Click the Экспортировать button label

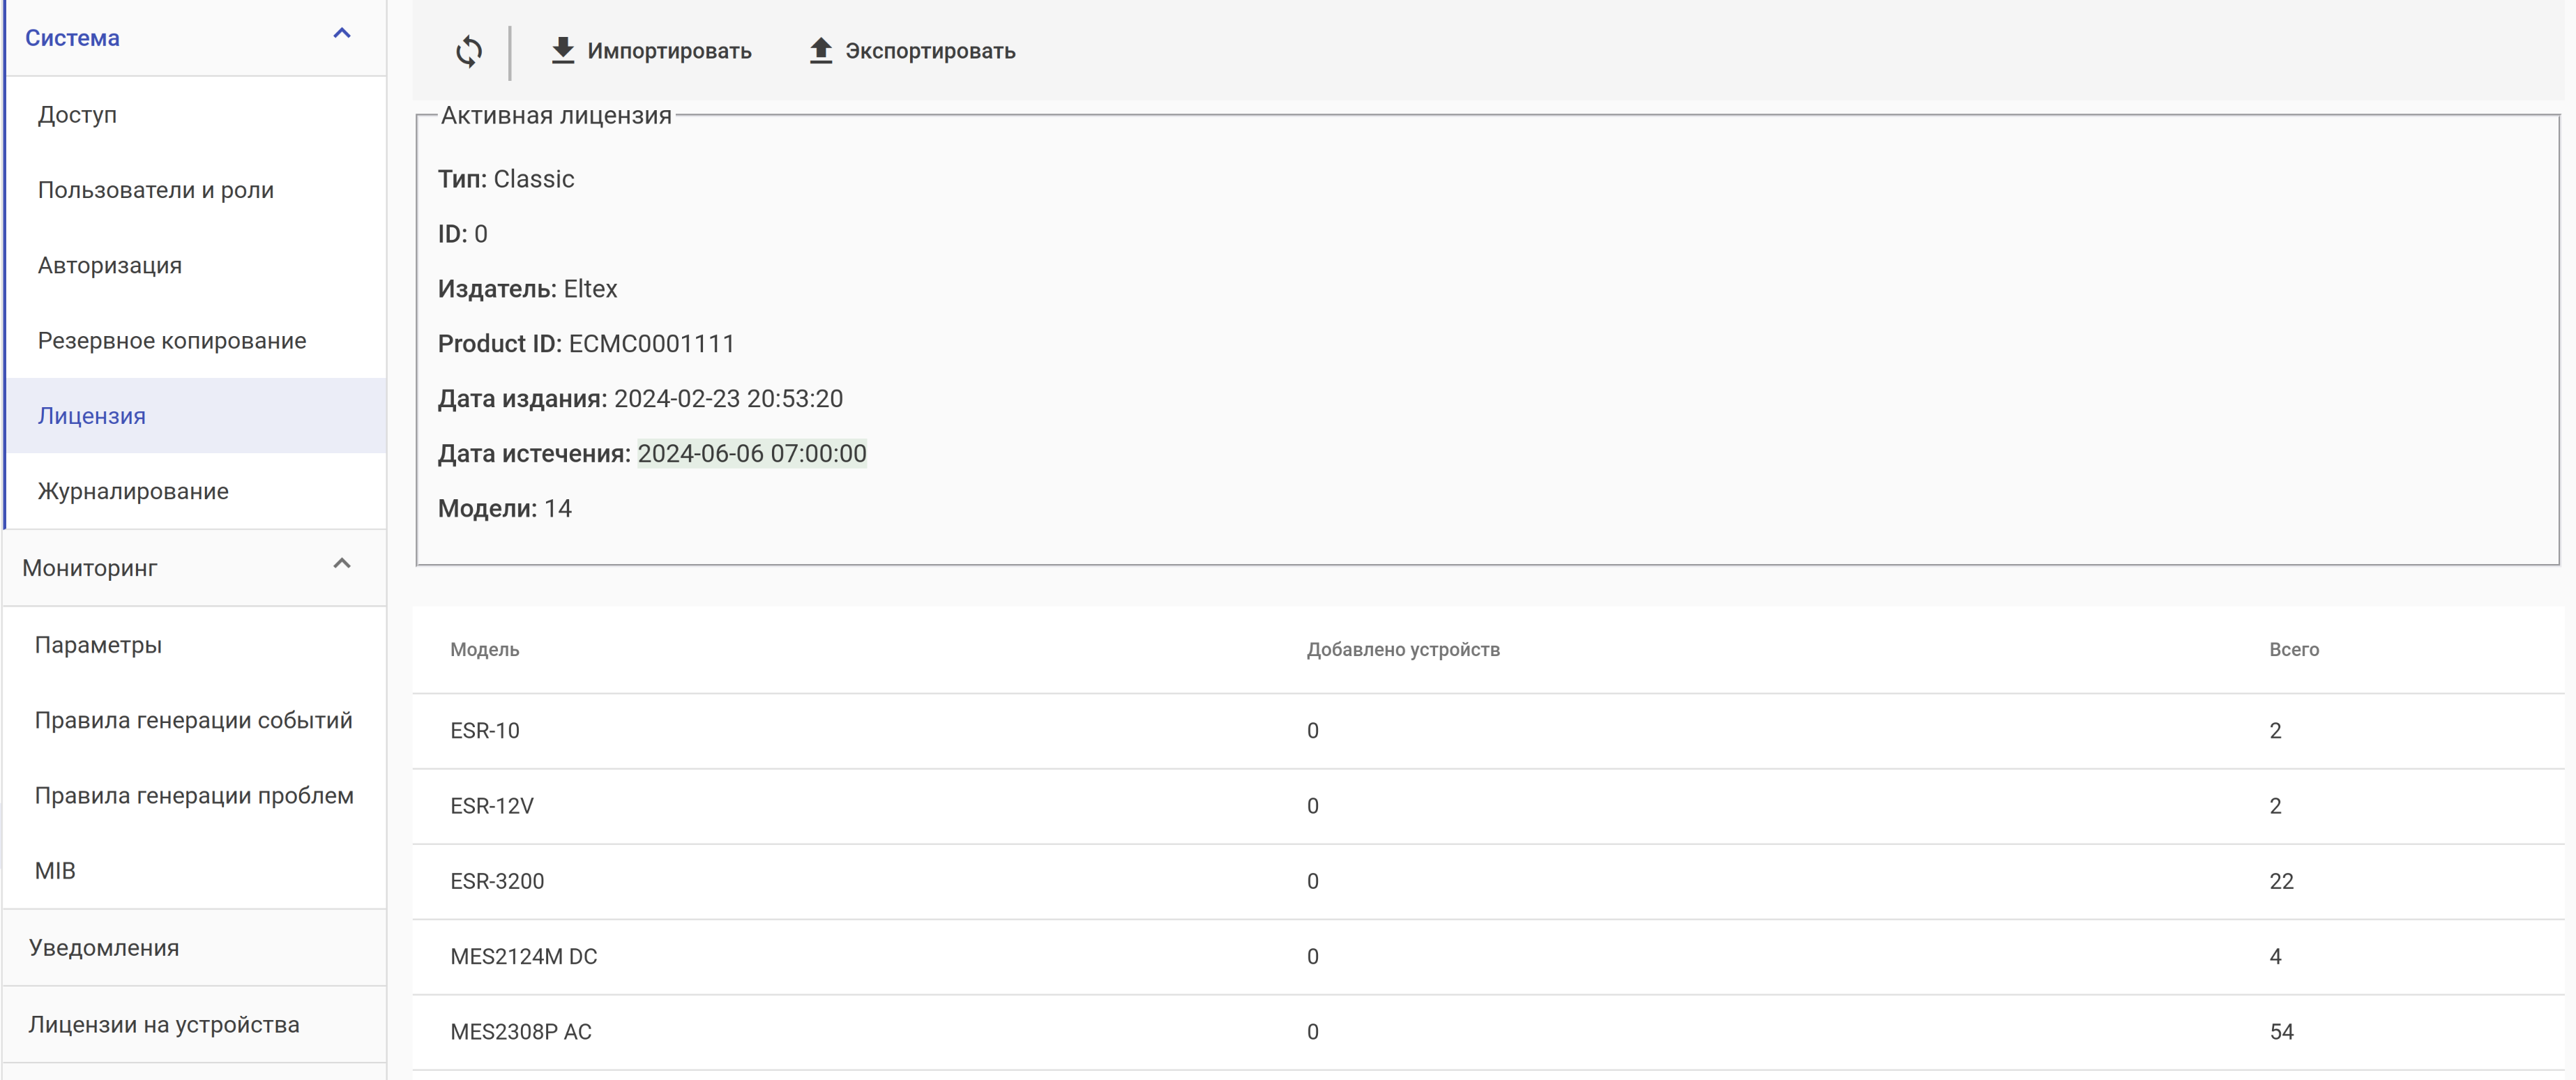pos(930,51)
